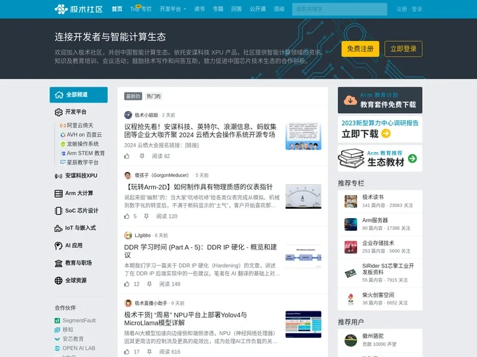Like the DDR 学习时间 article
The image size is (477, 357).
pyautogui.click(x=127, y=284)
